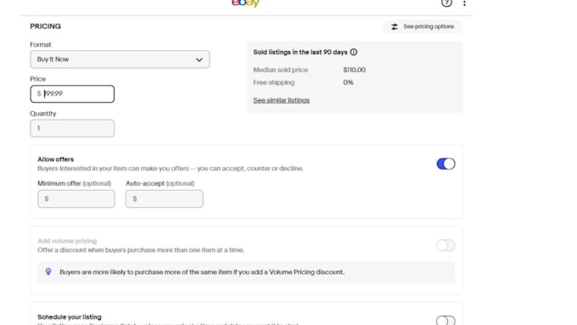
Task: Click the Add volume pricing label
Action: pos(67,241)
